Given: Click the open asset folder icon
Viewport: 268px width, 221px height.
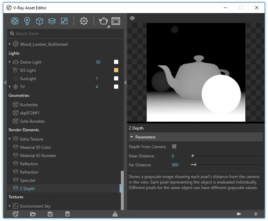Looking at the screenshot, I should click(x=33, y=214).
